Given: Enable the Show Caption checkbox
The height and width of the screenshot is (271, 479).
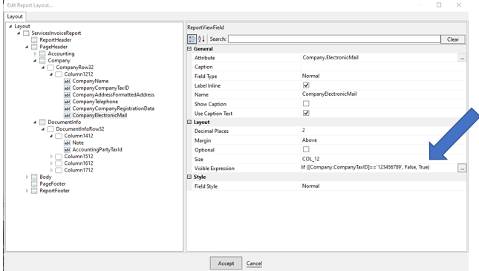Looking at the screenshot, I should (x=306, y=103).
